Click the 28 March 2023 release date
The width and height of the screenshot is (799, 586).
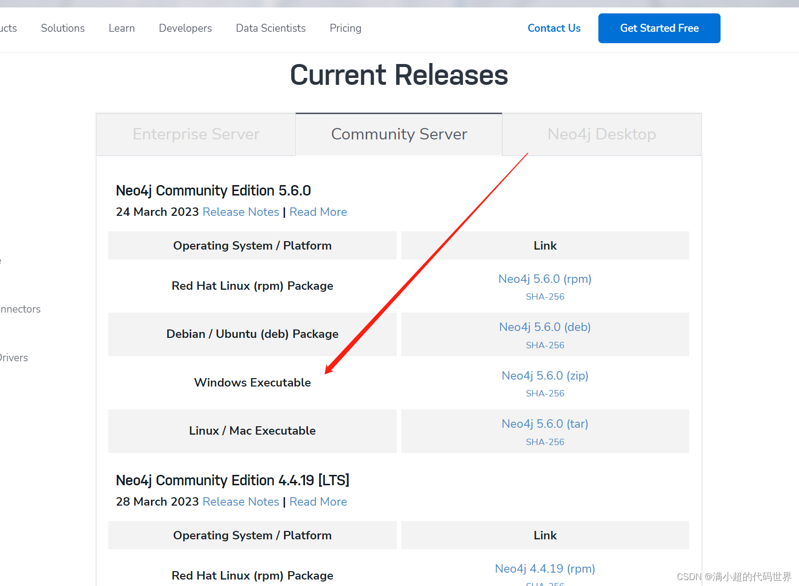coord(157,502)
